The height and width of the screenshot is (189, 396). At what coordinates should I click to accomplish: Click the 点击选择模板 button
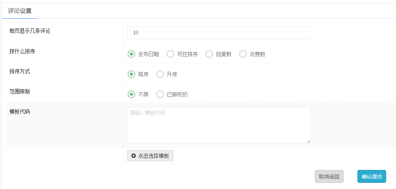coord(150,156)
